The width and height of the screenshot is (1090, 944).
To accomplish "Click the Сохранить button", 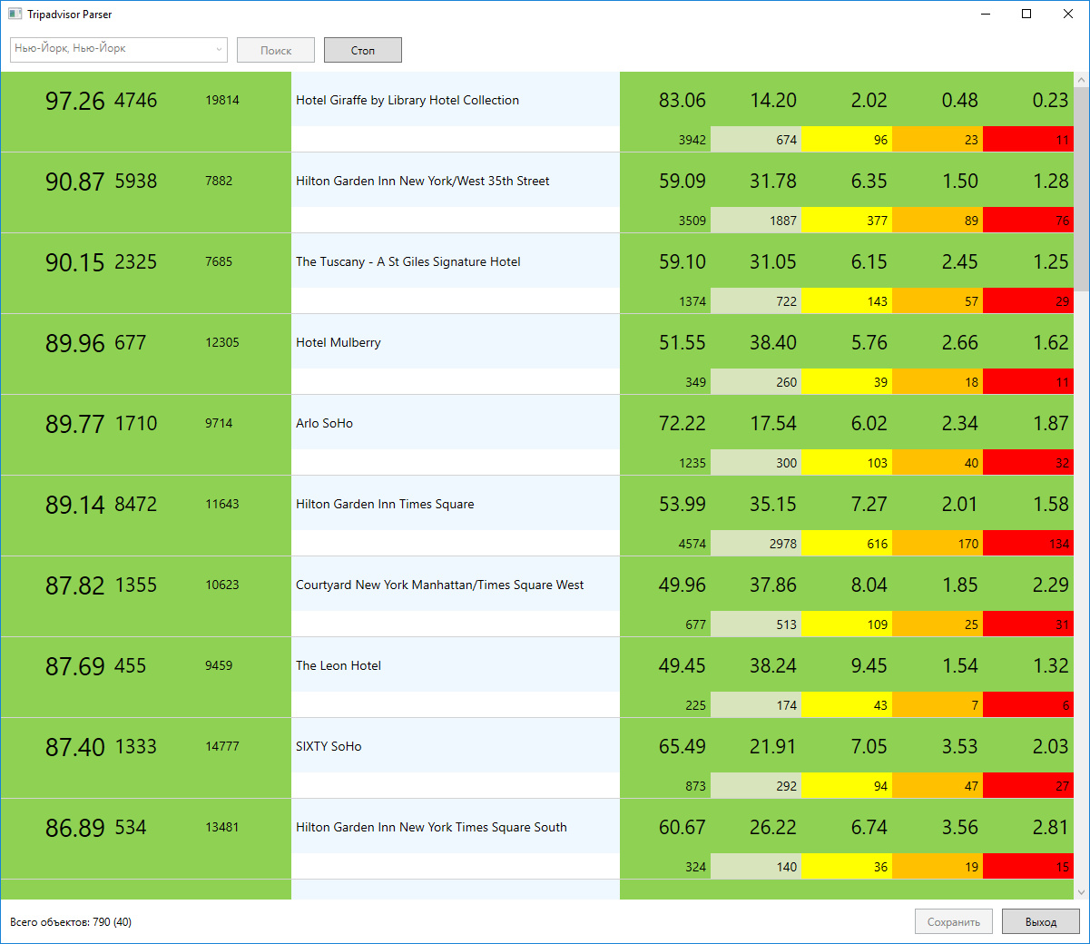I will [x=954, y=921].
